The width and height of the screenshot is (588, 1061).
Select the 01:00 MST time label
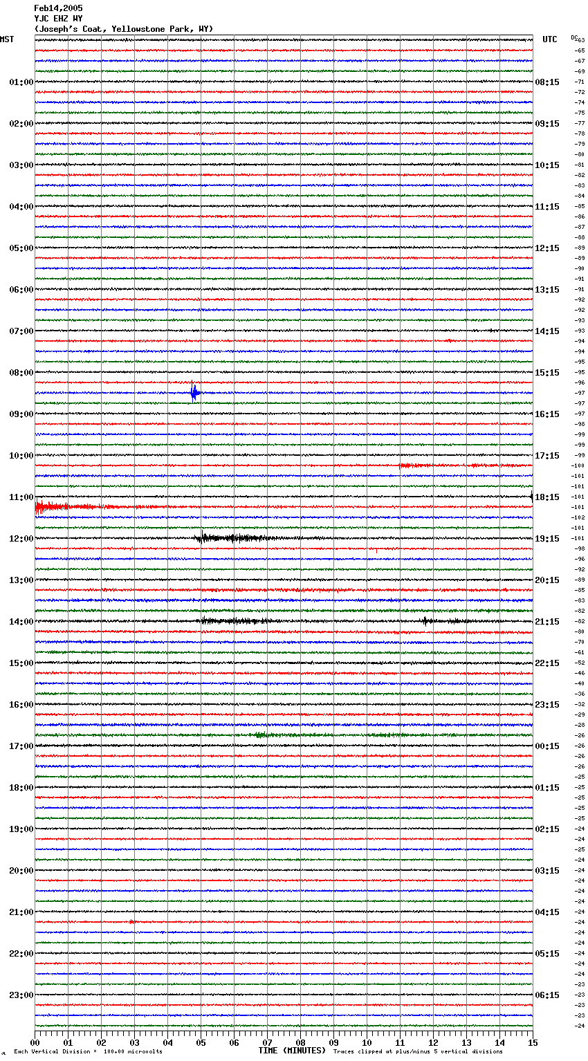coord(21,82)
